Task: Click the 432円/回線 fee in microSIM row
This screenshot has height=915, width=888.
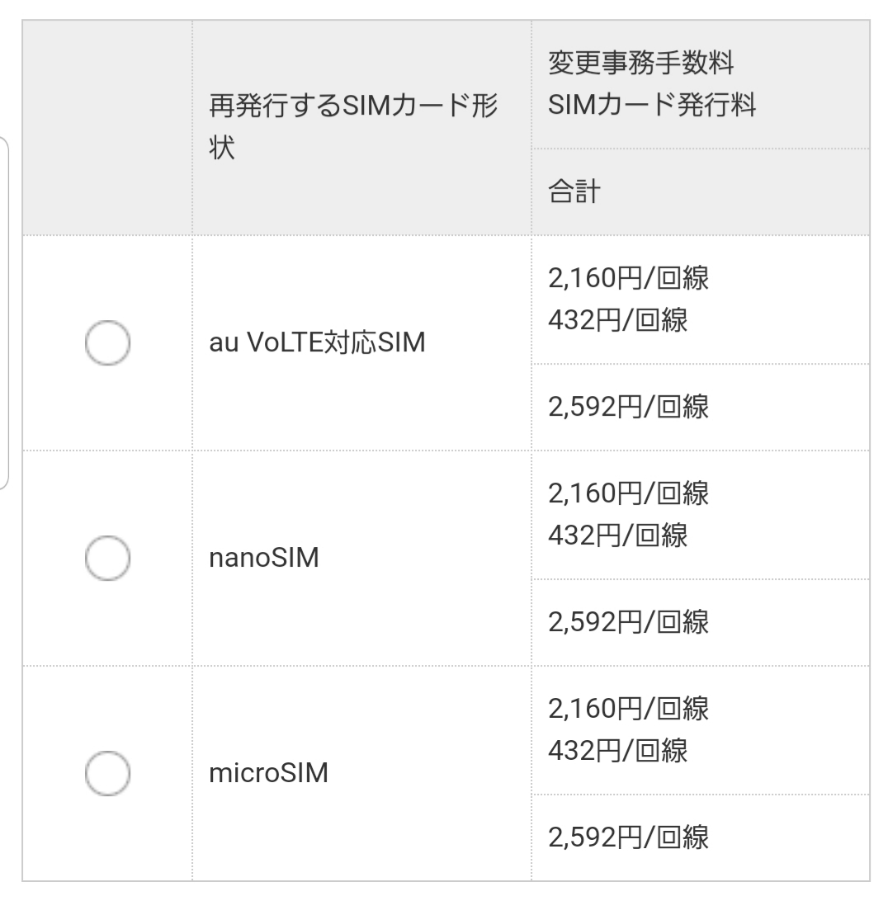Action: coord(618,752)
